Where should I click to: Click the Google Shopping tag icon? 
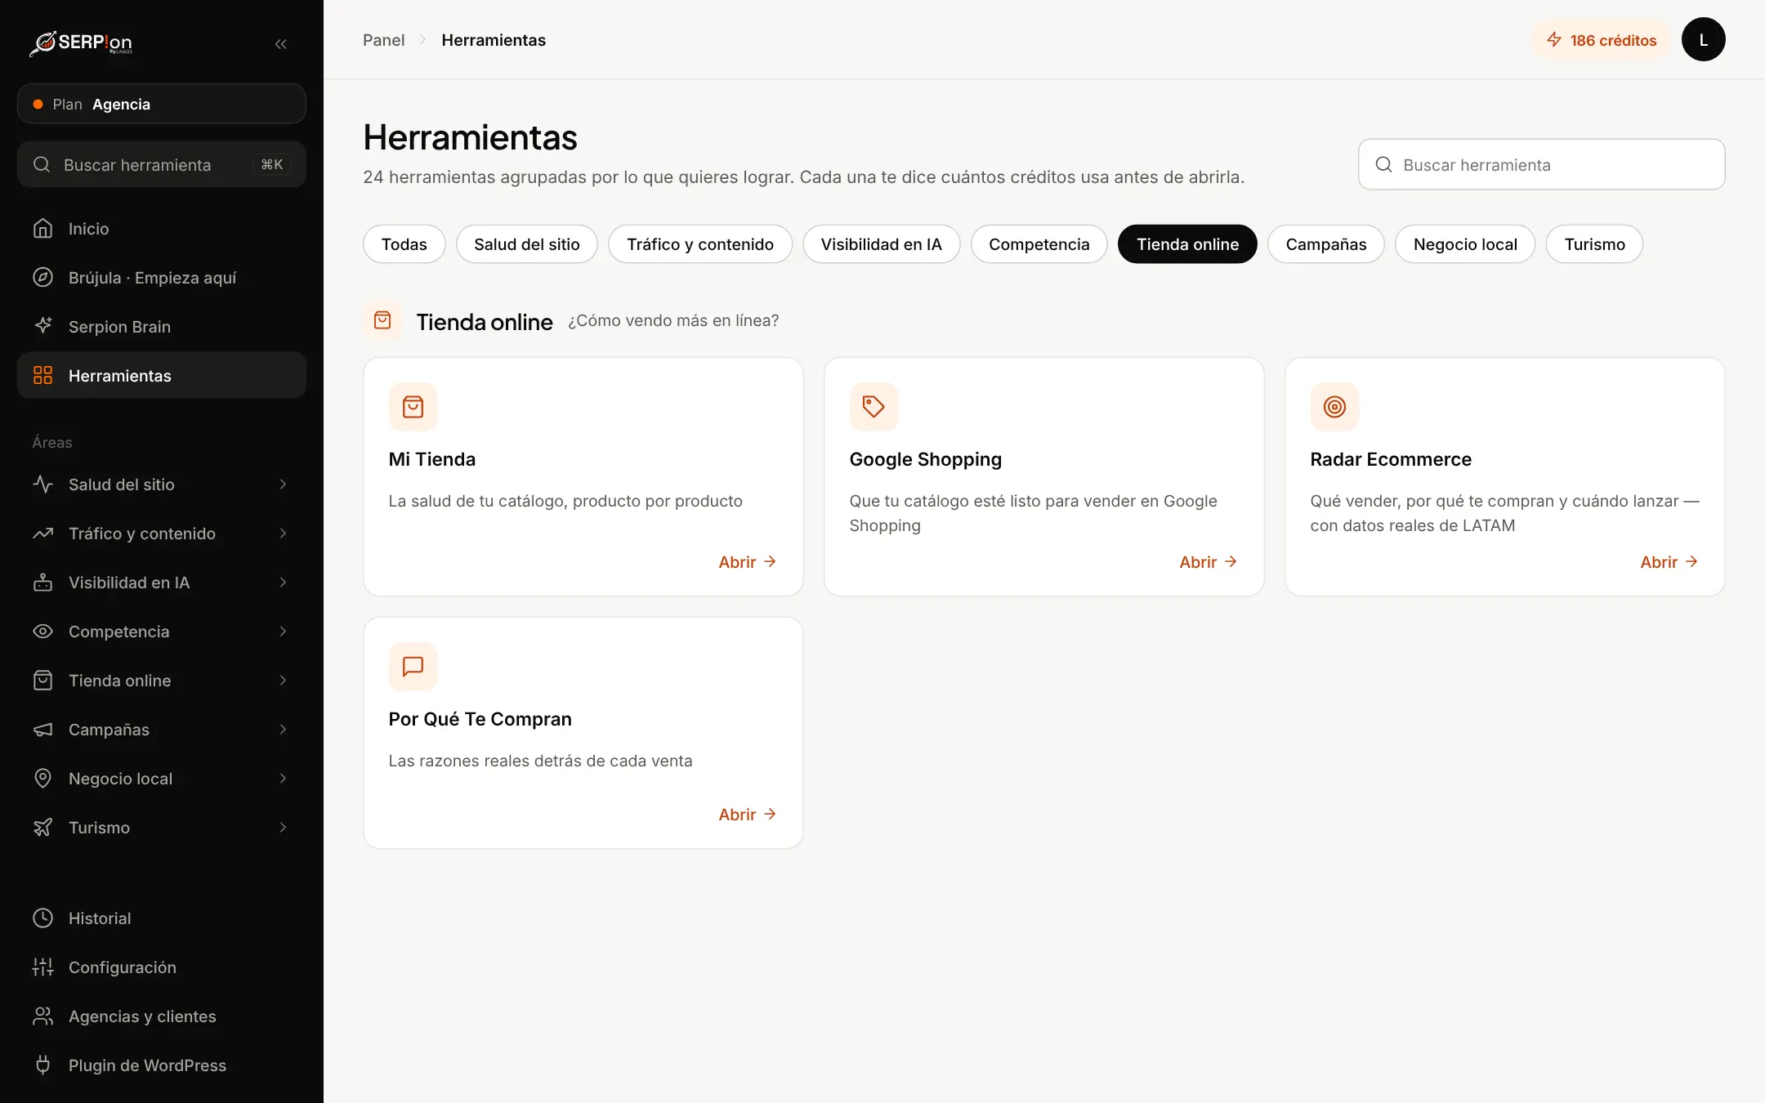(874, 407)
